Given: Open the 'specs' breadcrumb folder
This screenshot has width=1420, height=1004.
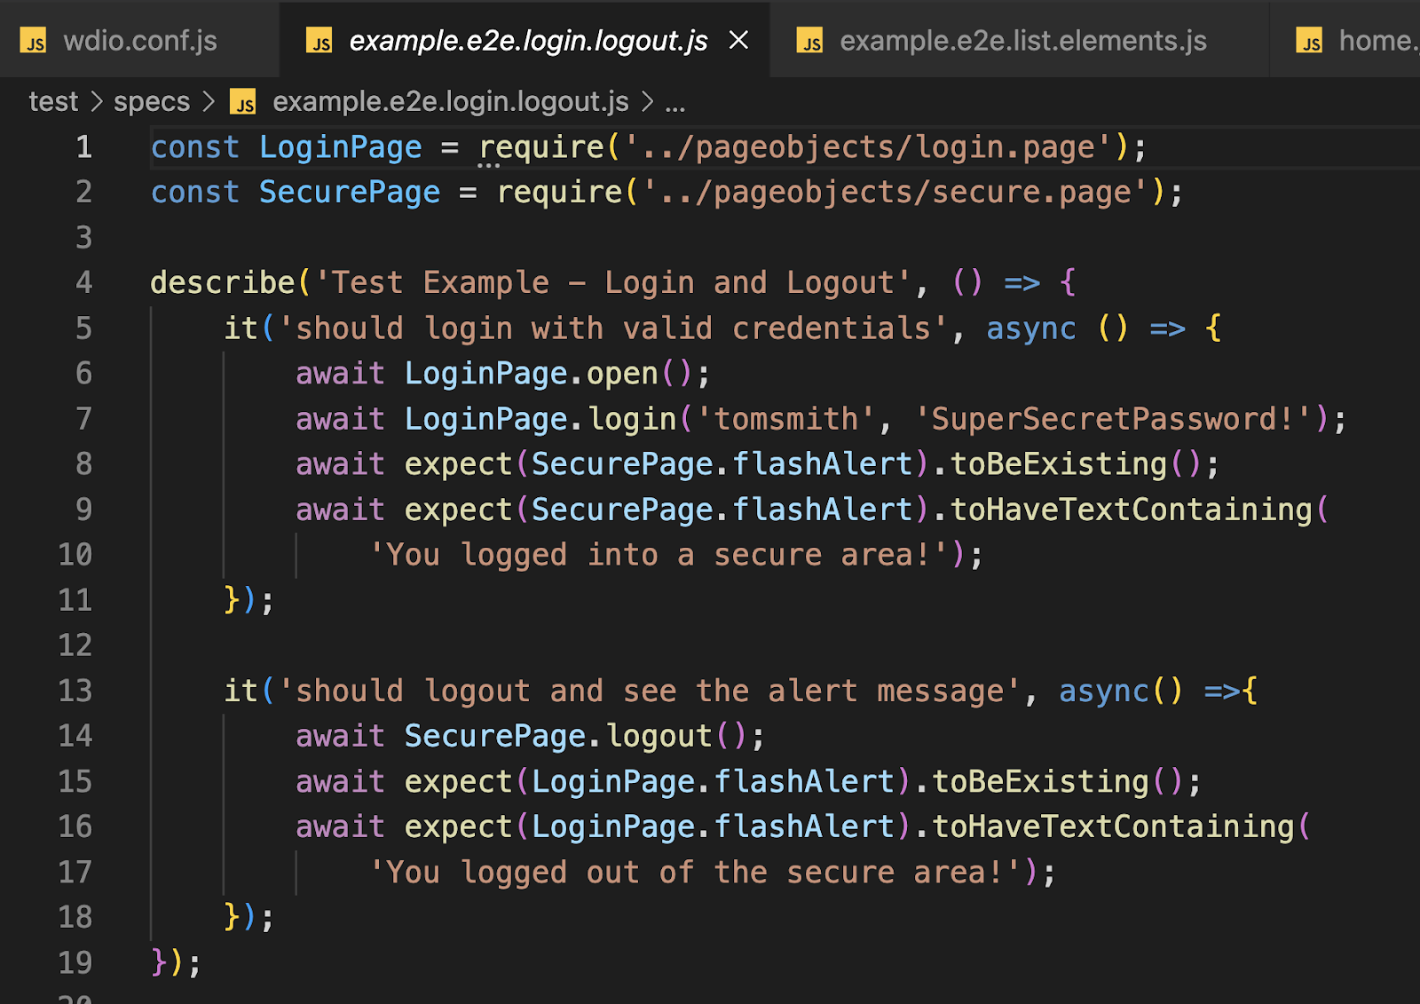Looking at the screenshot, I should tap(152, 101).
